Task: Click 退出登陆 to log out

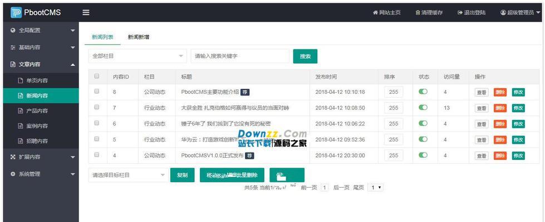Action: [472, 12]
